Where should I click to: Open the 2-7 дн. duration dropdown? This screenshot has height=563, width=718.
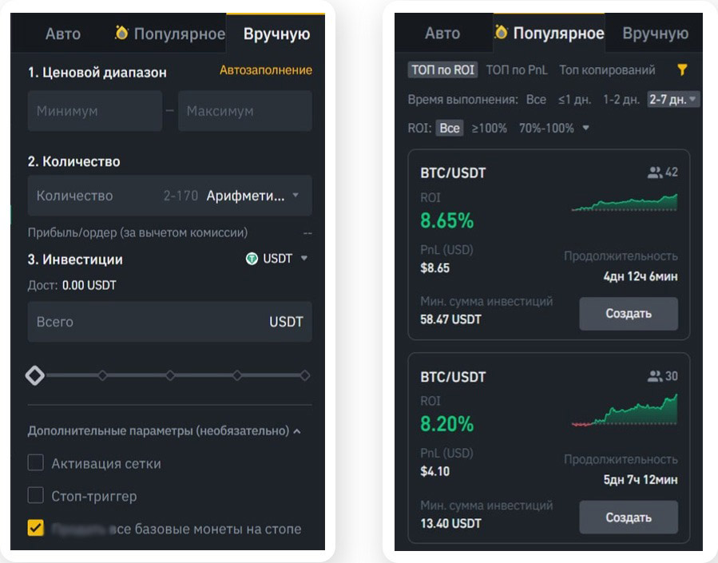pos(673,100)
